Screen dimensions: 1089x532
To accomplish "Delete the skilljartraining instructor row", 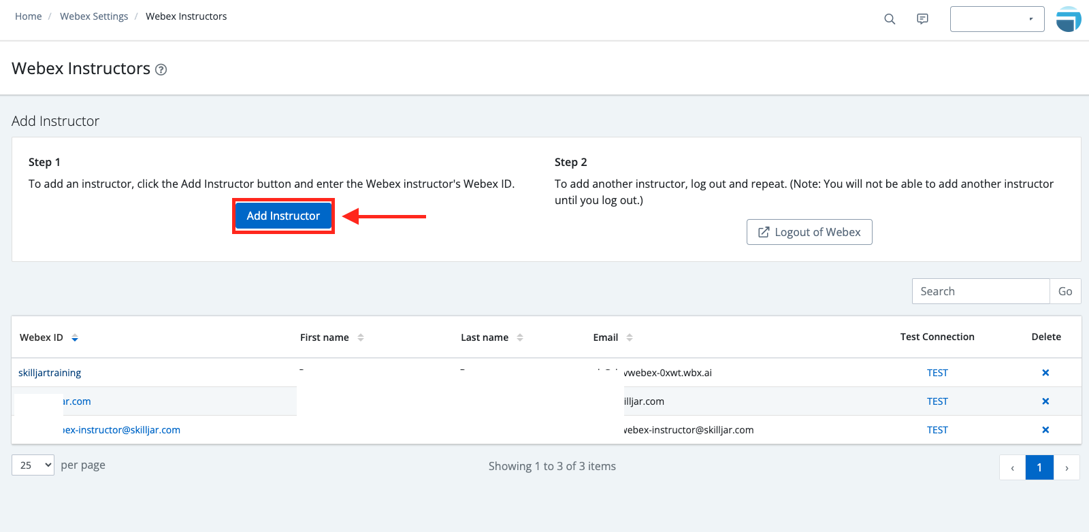I will pyautogui.click(x=1045, y=373).
